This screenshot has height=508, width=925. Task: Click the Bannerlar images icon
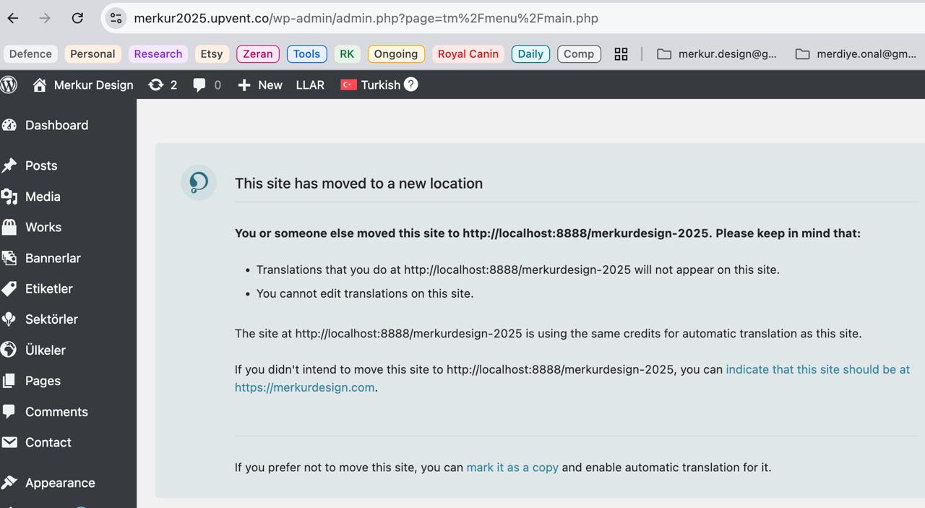(x=9, y=258)
